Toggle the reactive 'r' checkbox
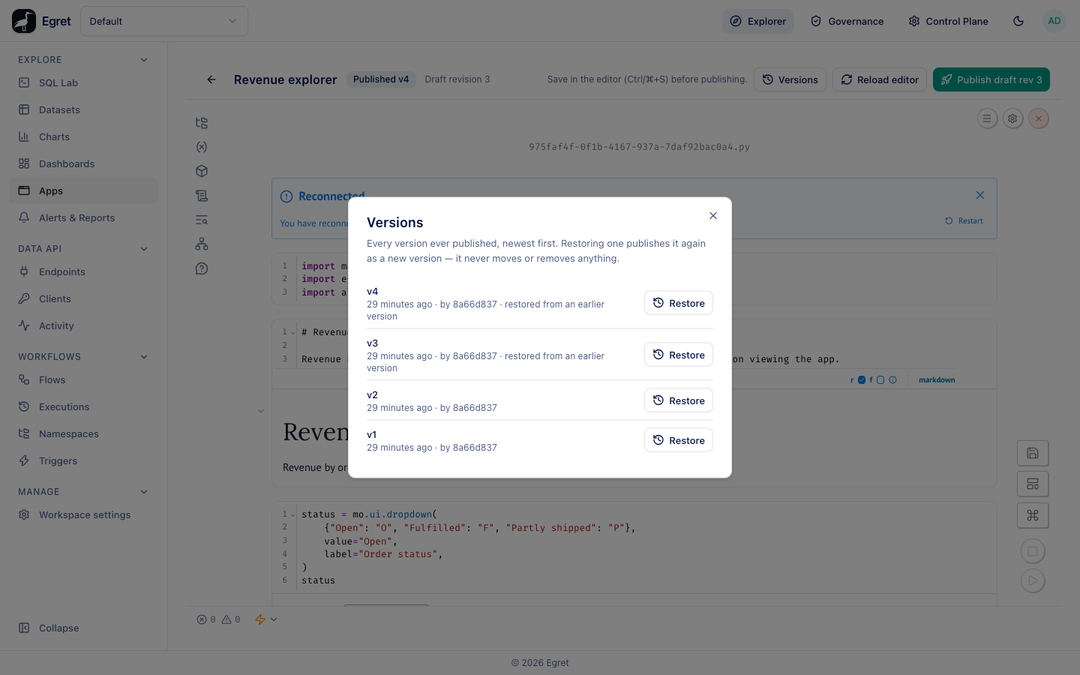 click(x=862, y=380)
